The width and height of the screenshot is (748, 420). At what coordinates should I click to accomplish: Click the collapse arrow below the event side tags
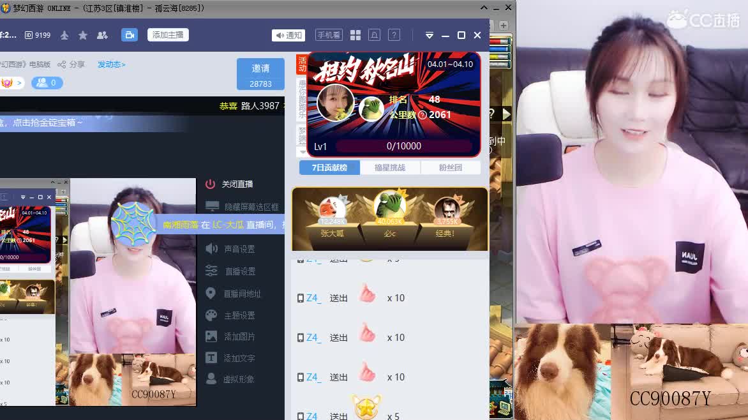302,152
